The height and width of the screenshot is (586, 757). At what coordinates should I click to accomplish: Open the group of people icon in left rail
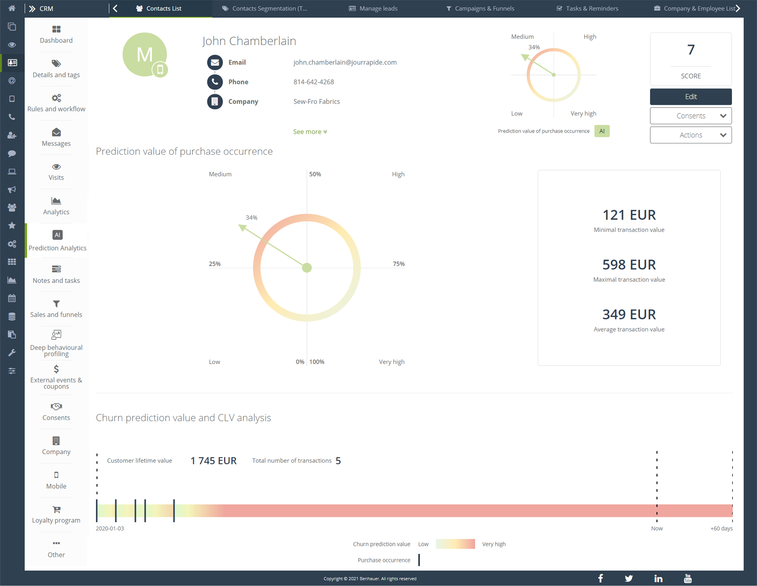pyautogui.click(x=12, y=207)
